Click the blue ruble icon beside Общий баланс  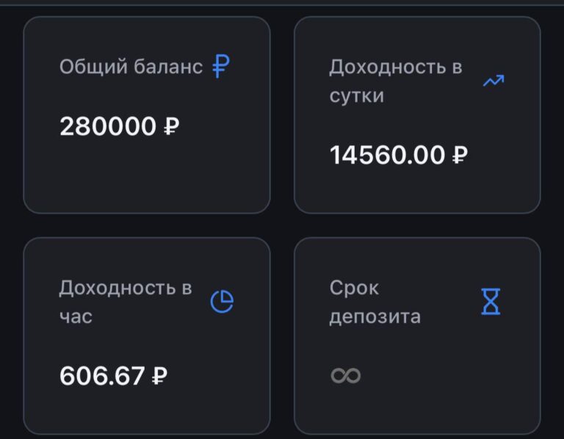[x=221, y=67]
